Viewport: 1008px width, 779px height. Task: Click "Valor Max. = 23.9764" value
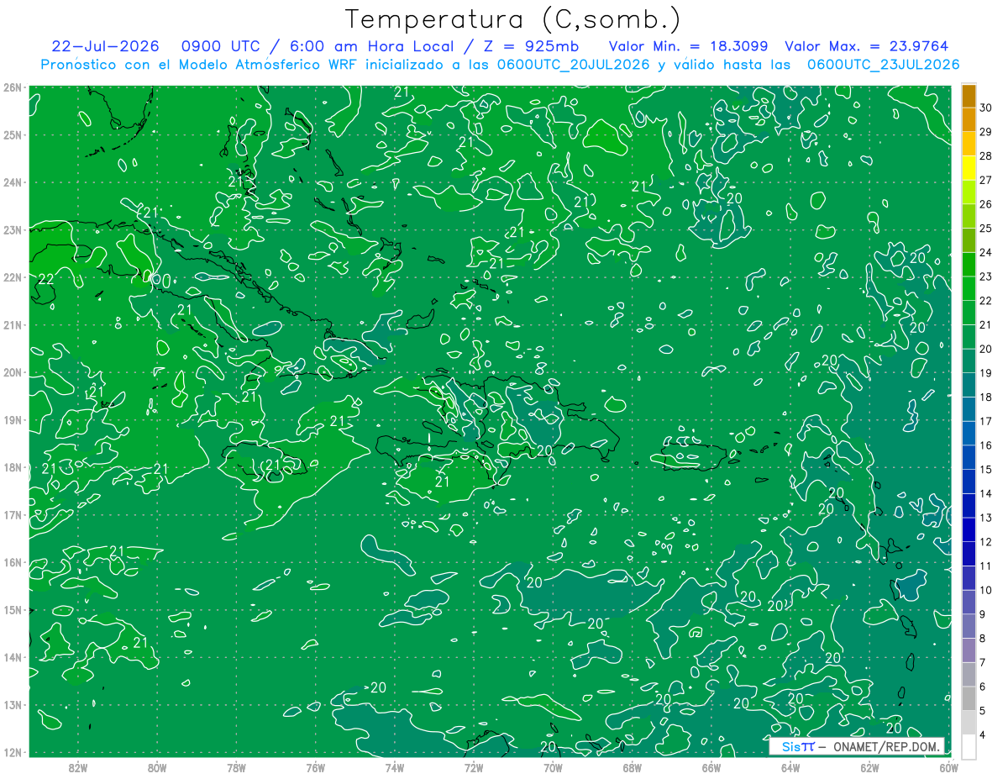click(x=869, y=46)
